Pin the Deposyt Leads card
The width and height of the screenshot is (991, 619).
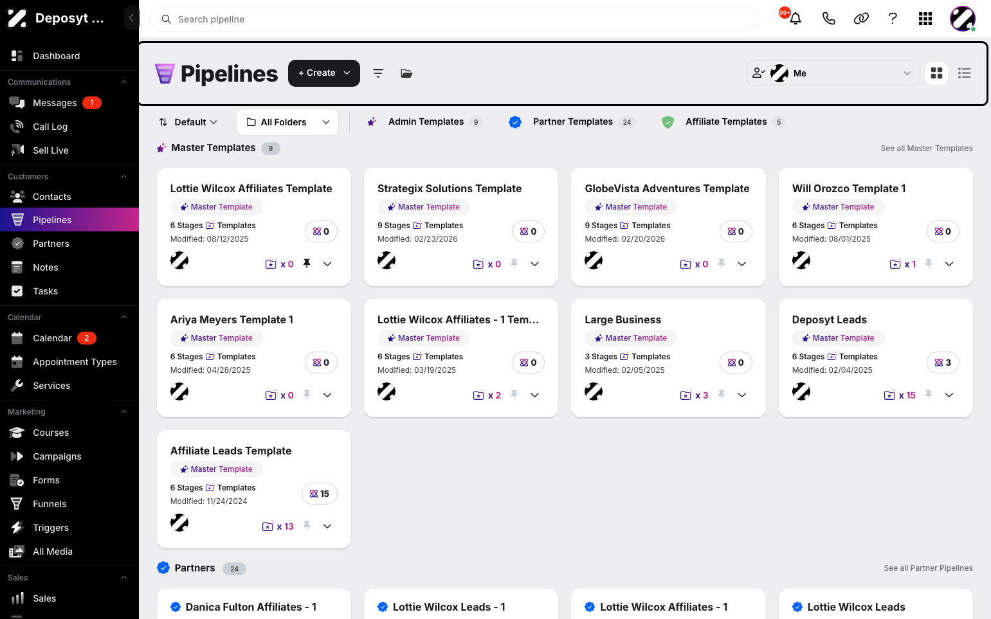click(929, 395)
